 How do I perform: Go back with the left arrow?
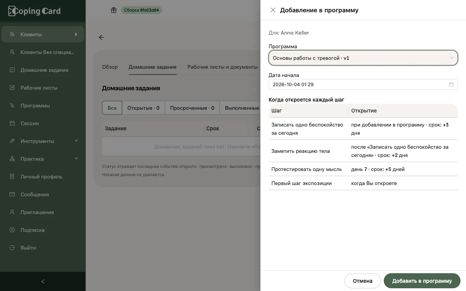[101, 37]
